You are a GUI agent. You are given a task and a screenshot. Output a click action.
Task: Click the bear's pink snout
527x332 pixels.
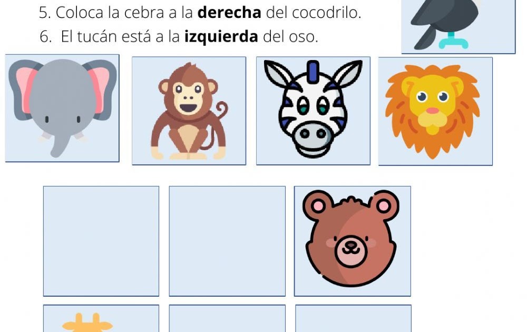[x=351, y=251]
